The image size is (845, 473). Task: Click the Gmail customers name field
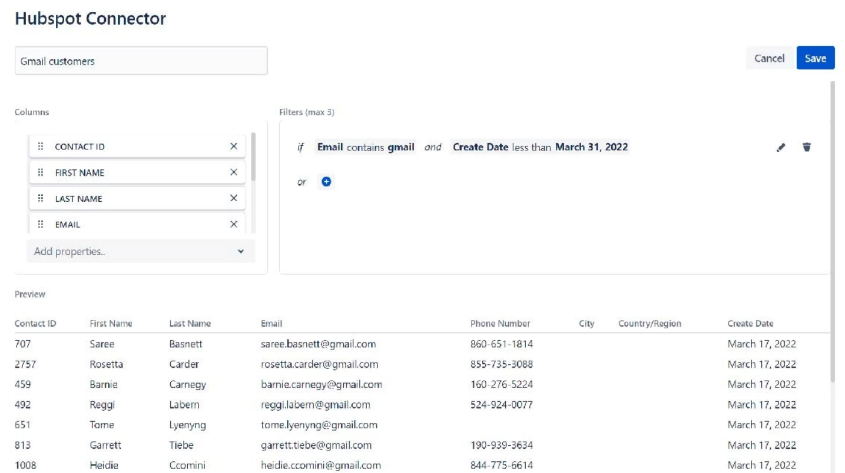coord(141,59)
